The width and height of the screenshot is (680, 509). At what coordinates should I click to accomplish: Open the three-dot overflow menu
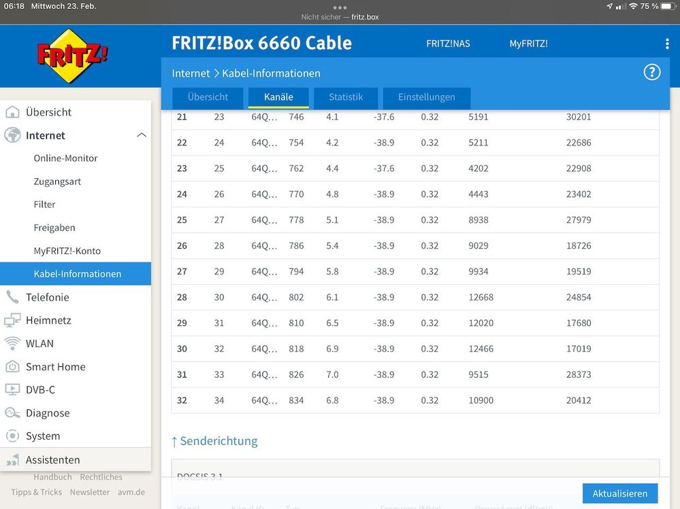[665, 43]
